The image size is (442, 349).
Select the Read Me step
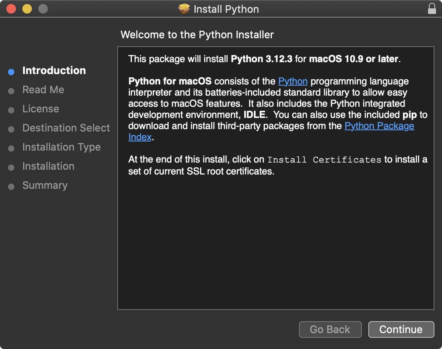43,90
